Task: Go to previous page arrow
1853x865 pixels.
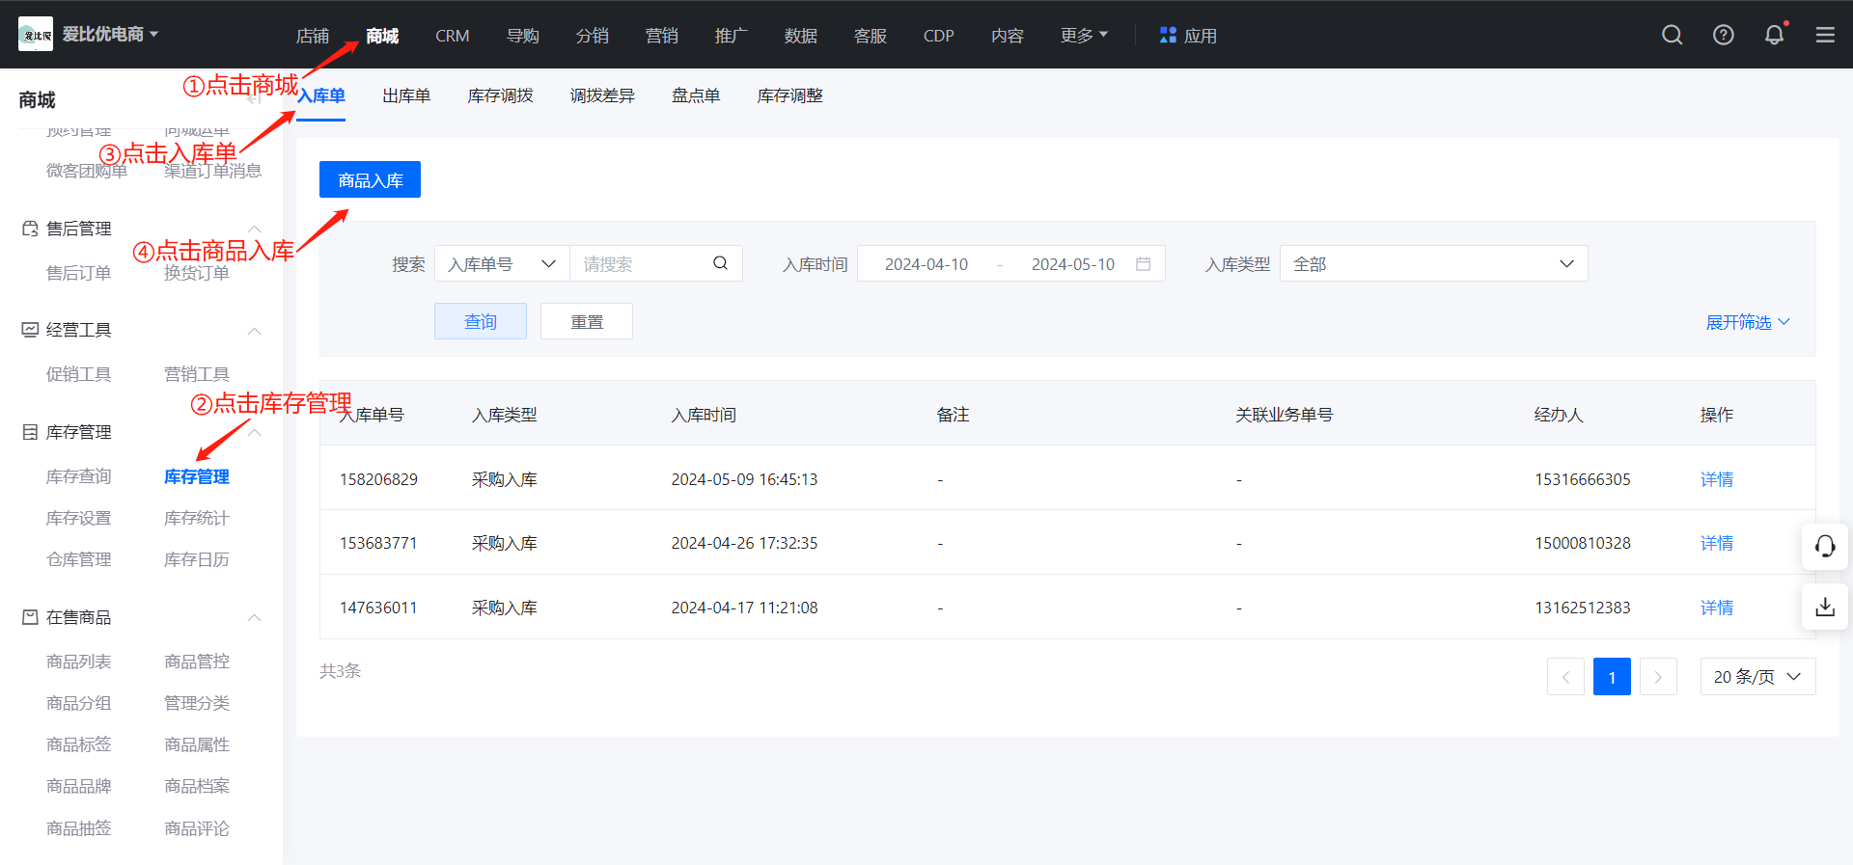Action: [1565, 677]
